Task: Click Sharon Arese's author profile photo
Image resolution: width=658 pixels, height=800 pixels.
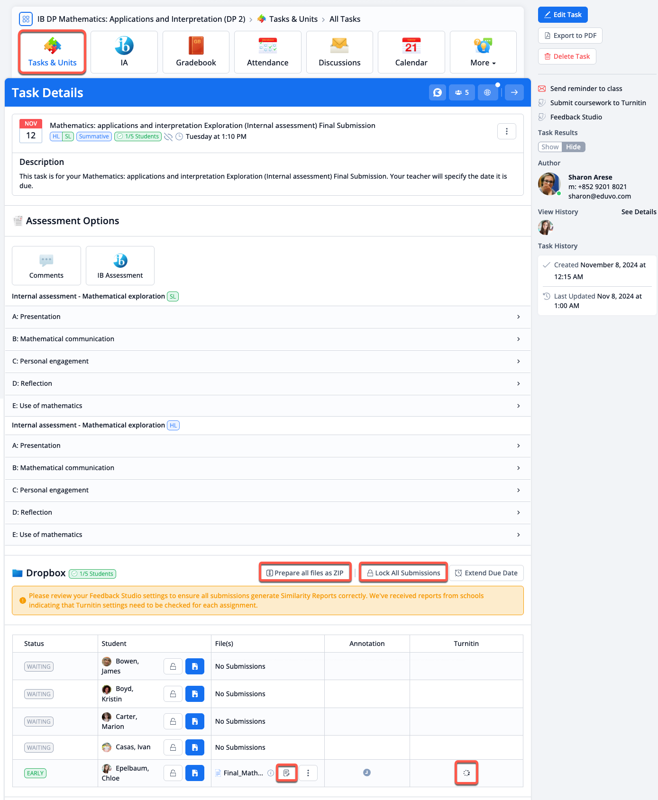Action: (x=549, y=184)
